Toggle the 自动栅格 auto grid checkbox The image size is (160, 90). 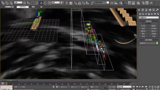pos(143,23)
